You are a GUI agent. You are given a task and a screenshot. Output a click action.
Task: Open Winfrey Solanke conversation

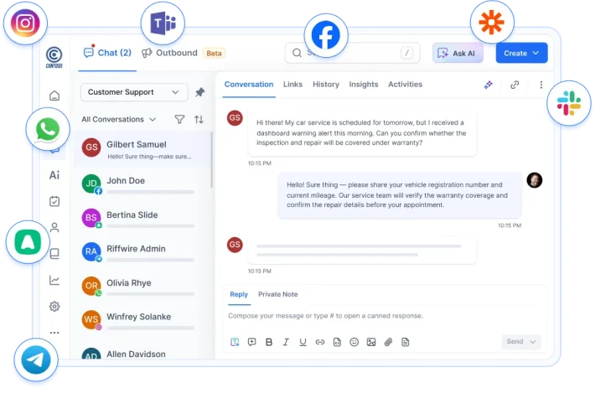(142, 320)
